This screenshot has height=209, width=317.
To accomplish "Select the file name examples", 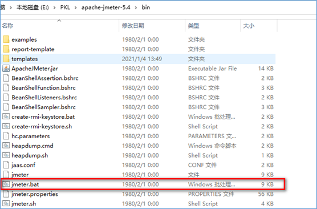I will point(25,39).
